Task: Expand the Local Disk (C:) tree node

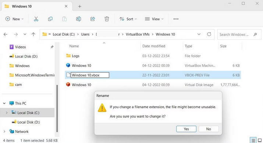Action: coord(7,113)
